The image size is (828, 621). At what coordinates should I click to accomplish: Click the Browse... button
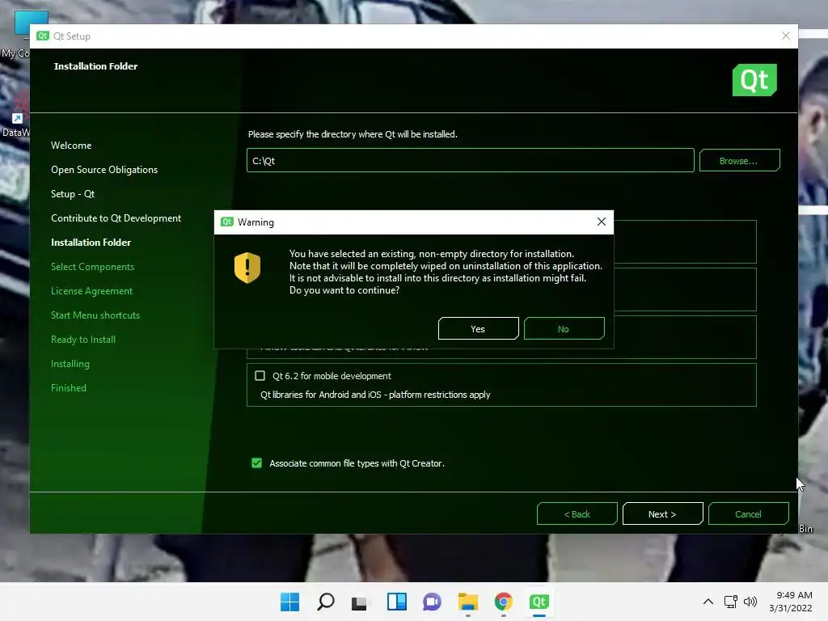point(739,161)
